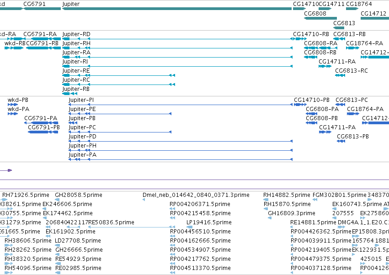Viewport: 389px width, 275px height.
Task: Click the RH71926.5prime EST label
Action: 26,195
